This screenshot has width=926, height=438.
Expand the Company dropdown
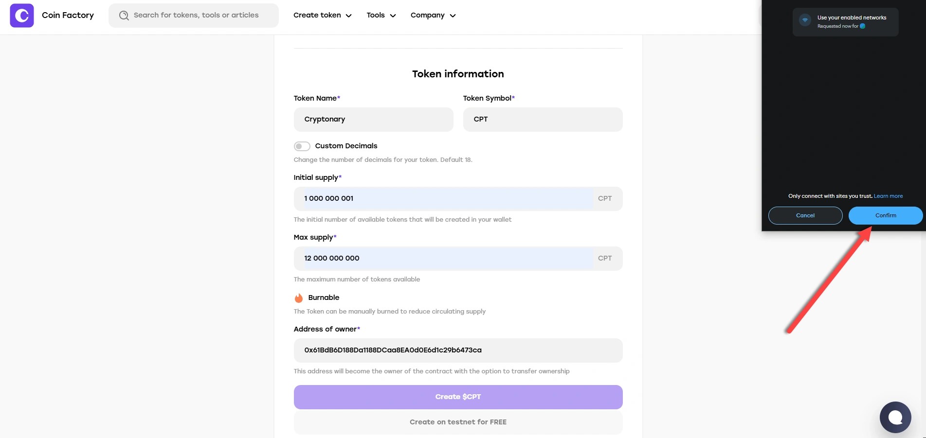[453, 15]
